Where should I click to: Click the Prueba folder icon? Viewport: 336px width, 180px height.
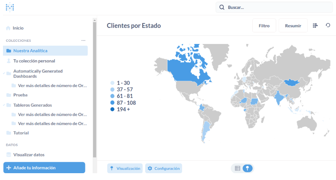pos(9,95)
